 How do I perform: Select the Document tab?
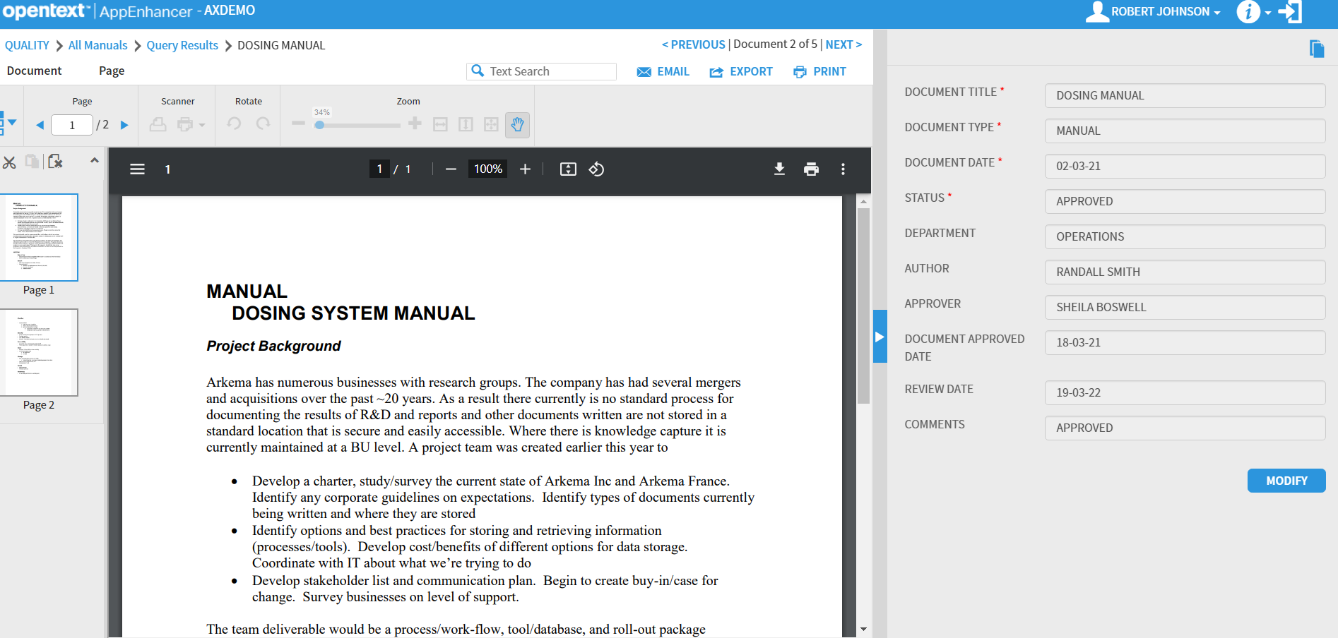click(33, 71)
